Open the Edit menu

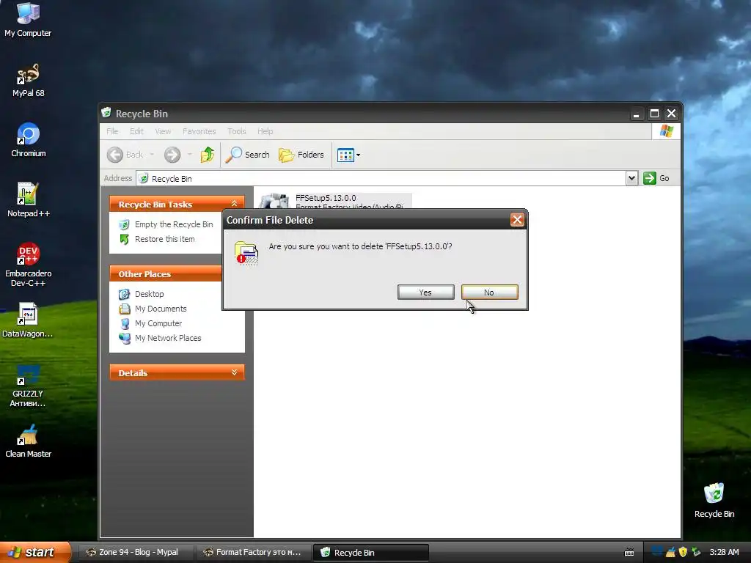point(136,131)
